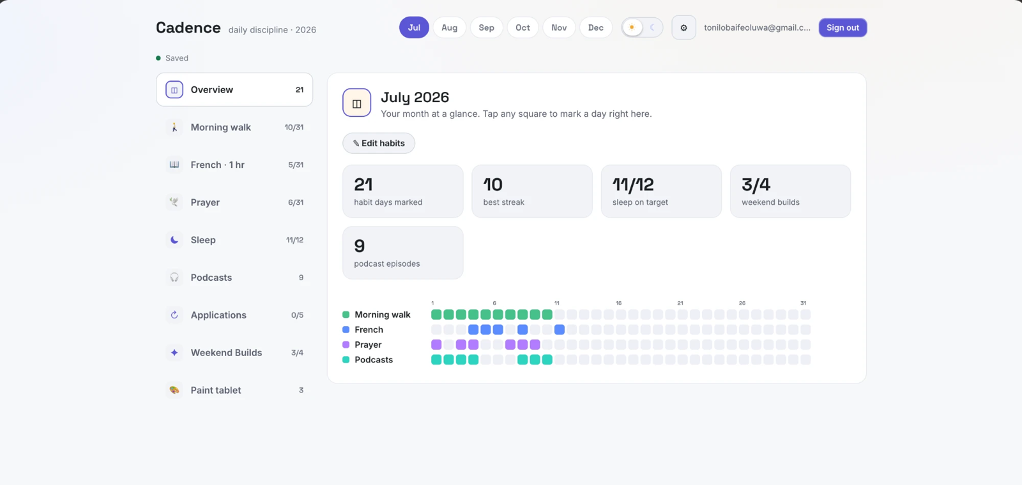Screen dimensions: 1022x485
Task: Mark Morning walk on day 16
Action: (621, 315)
